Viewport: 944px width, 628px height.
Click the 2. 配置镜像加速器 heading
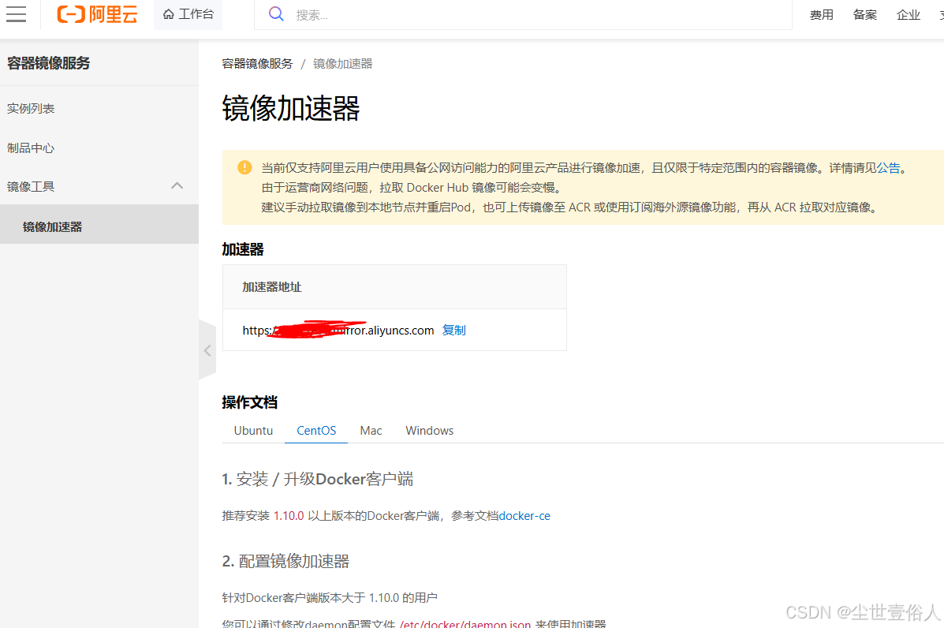[x=285, y=561]
